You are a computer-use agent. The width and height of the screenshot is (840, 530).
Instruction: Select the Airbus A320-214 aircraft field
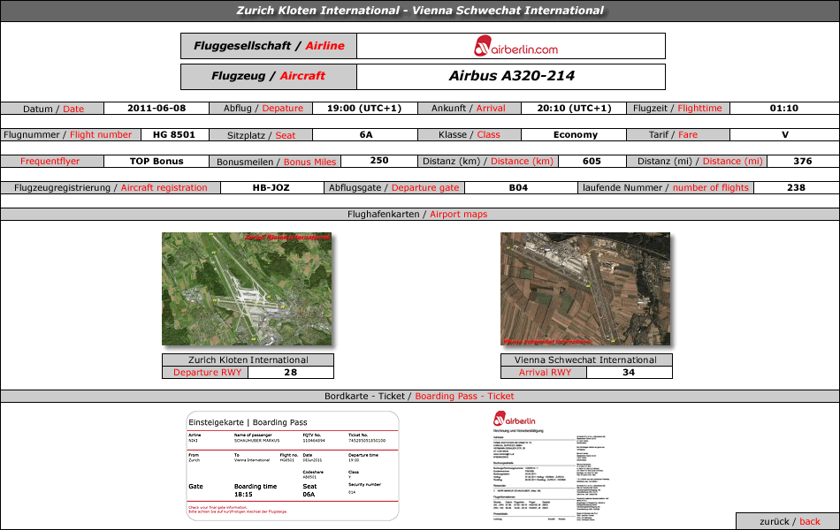(x=511, y=77)
